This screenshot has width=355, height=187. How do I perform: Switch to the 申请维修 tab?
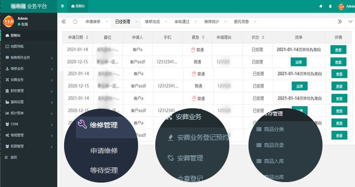coord(93,22)
